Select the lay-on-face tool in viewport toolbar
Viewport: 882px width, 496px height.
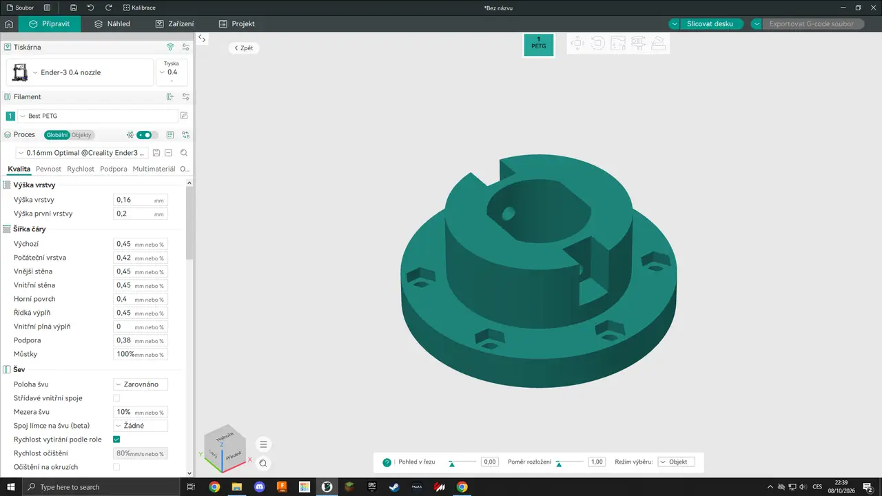click(x=659, y=43)
